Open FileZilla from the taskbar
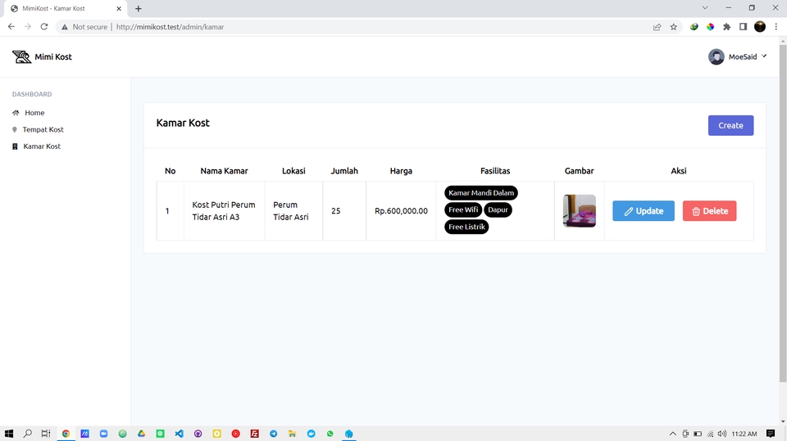This screenshot has height=441, width=787. [254, 434]
